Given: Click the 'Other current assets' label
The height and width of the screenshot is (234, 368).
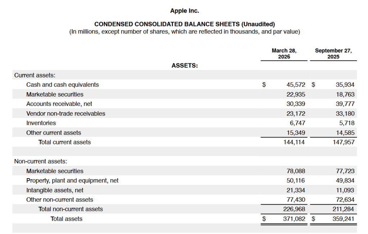Looking at the screenshot, I should click(x=54, y=132).
